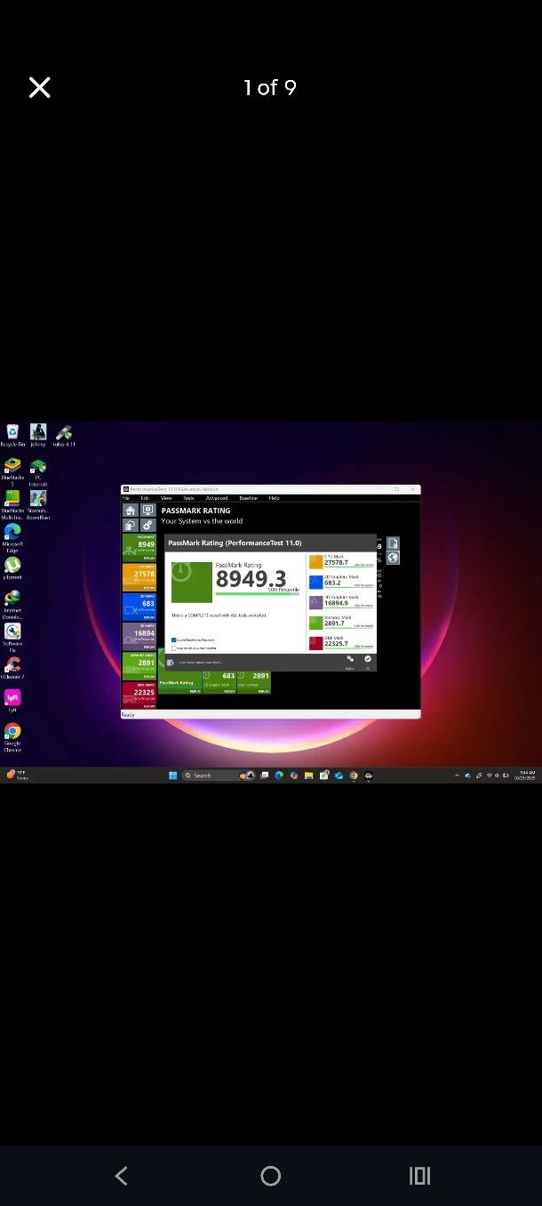This screenshot has width=542, height=1206.
Task: Click the bottom Memory Mark 2891 tile
Action: pyautogui.click(x=254, y=682)
